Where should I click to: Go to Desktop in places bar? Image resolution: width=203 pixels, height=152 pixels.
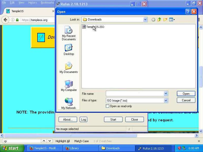pos(69,50)
